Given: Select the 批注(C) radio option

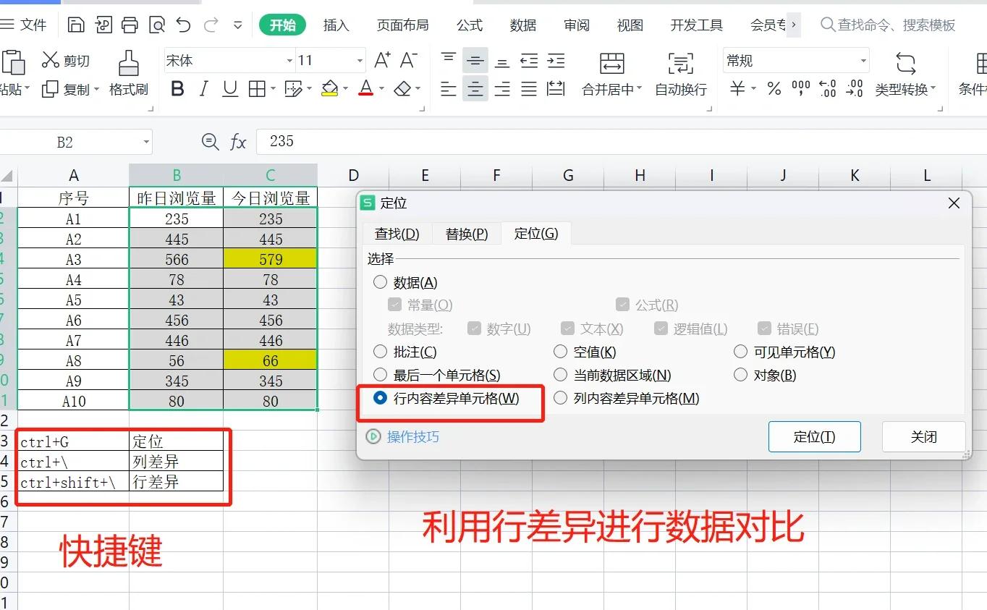Looking at the screenshot, I should coord(380,352).
